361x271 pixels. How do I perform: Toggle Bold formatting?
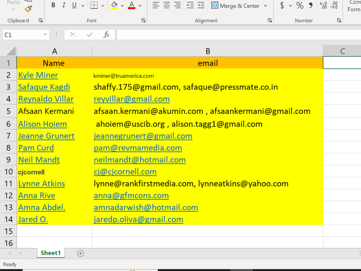click(53, 5)
